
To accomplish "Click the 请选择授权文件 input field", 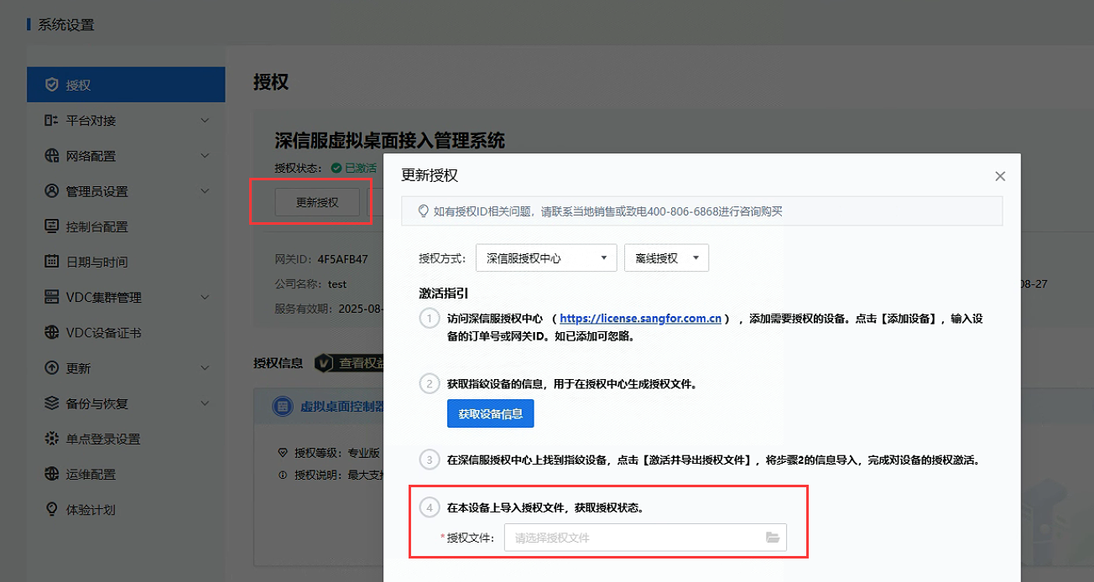I will pos(633,538).
